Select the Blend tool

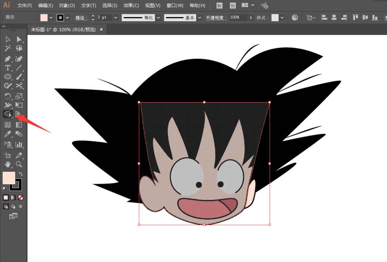[19, 134]
